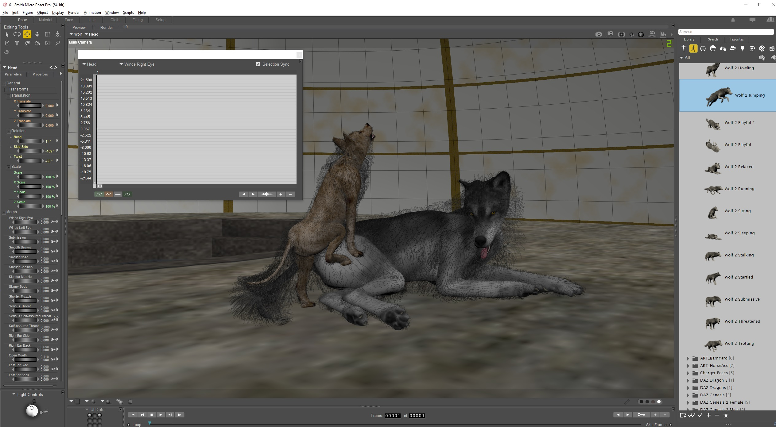Pick the Grouping (paint bucket) tool
Image resolution: width=776 pixels, height=427 pixels.
coord(37,43)
